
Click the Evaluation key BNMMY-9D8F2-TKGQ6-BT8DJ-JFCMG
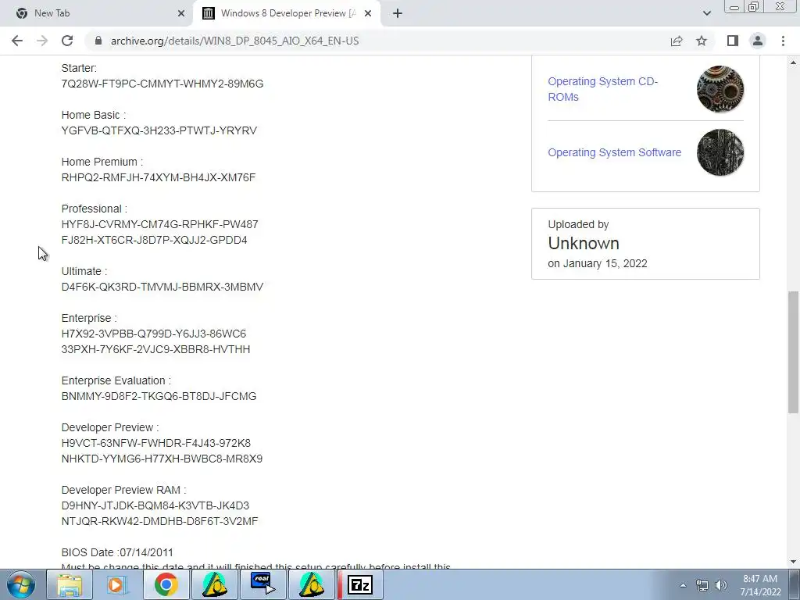point(159,396)
